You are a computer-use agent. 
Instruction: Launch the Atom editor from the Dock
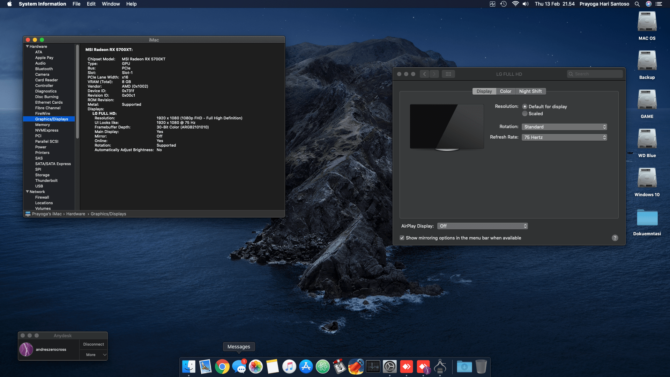(x=323, y=367)
